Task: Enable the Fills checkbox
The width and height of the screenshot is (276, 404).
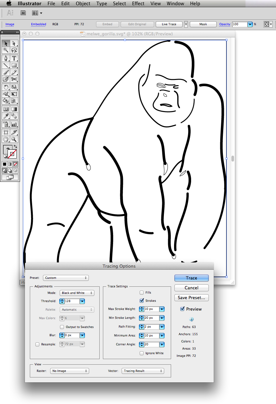Action: coord(141,292)
